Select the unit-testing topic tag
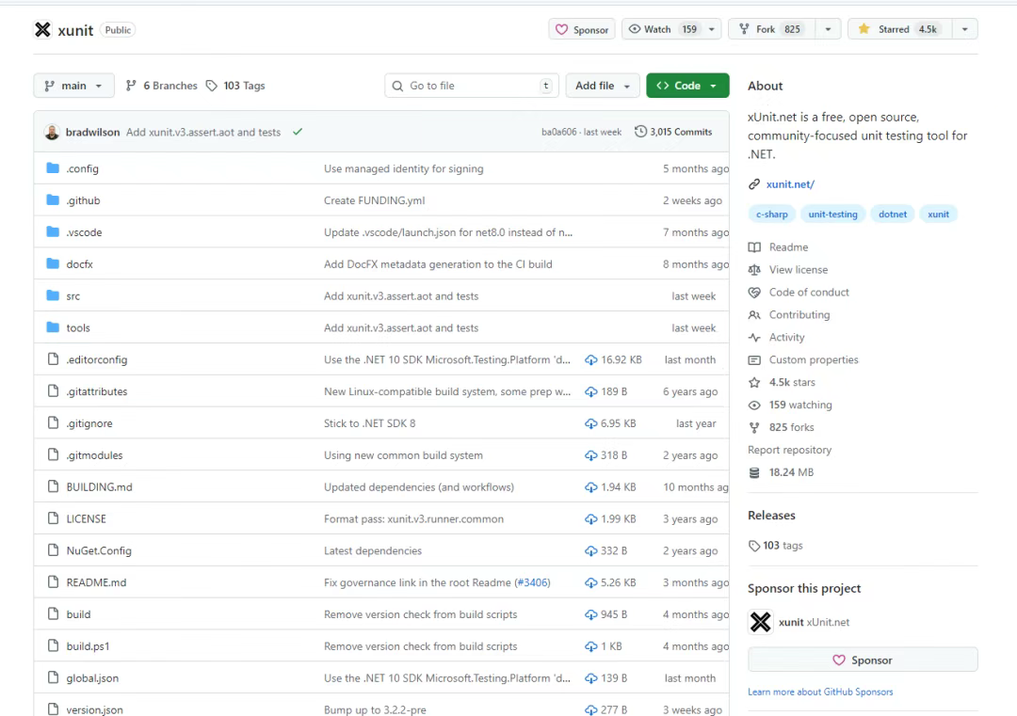 [832, 215]
